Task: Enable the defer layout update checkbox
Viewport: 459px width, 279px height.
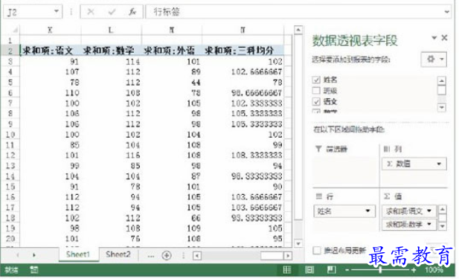Action: tap(317, 250)
